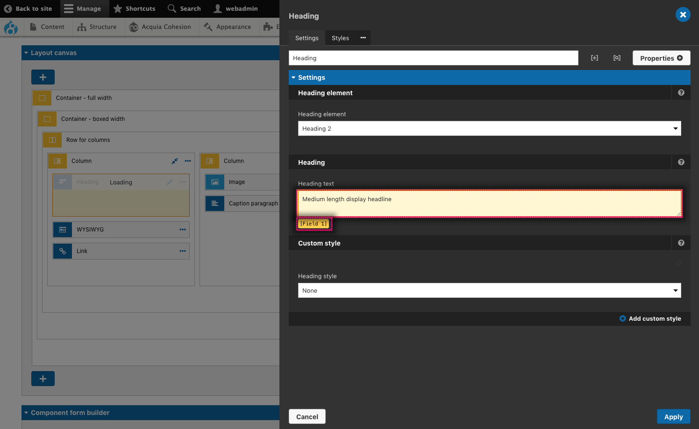Open the WYSIWYG element's three-dot menu
699x429 pixels.
point(182,230)
